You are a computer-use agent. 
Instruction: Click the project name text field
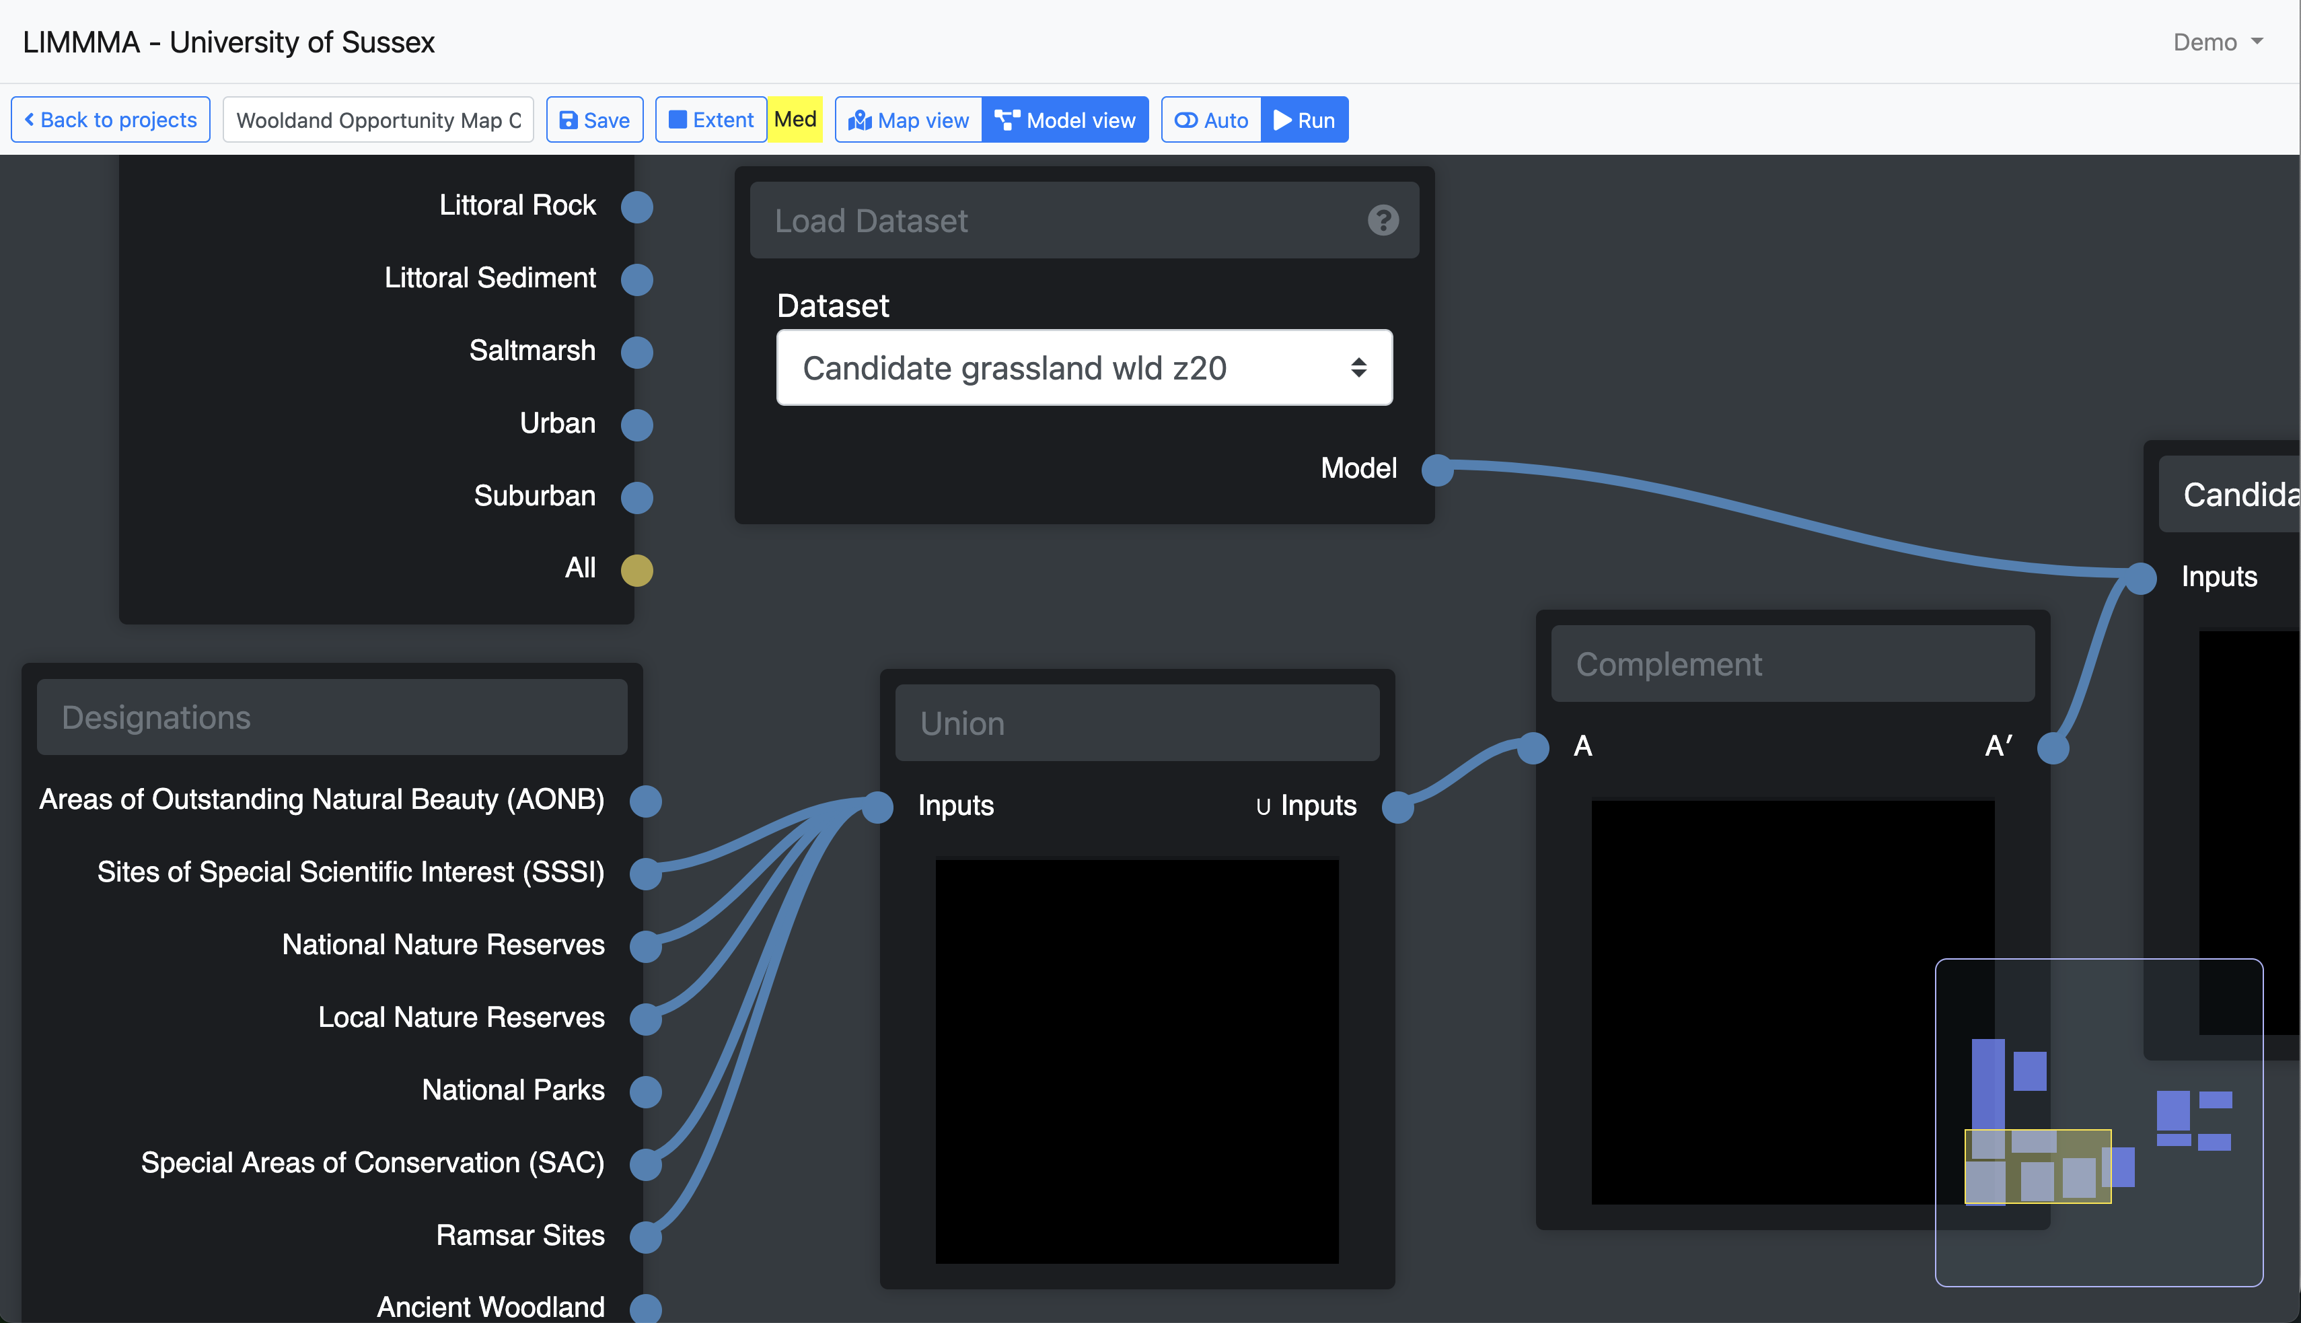click(x=378, y=120)
